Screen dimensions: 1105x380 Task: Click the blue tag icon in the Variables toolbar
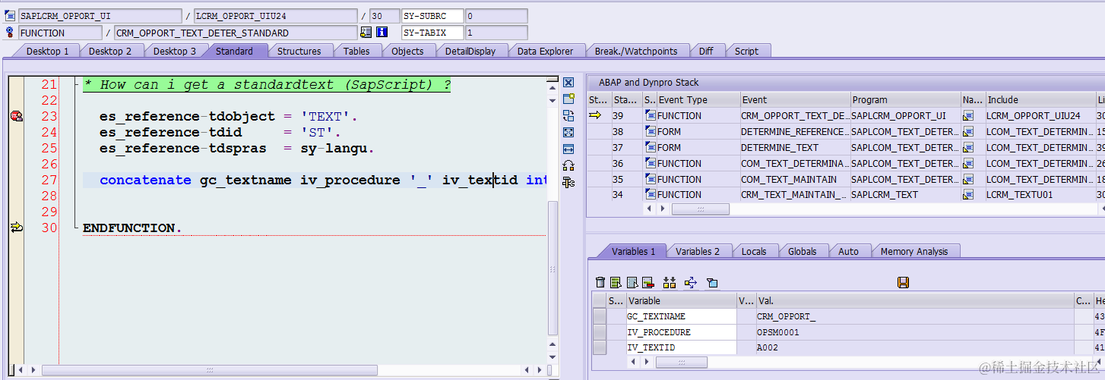coord(712,282)
